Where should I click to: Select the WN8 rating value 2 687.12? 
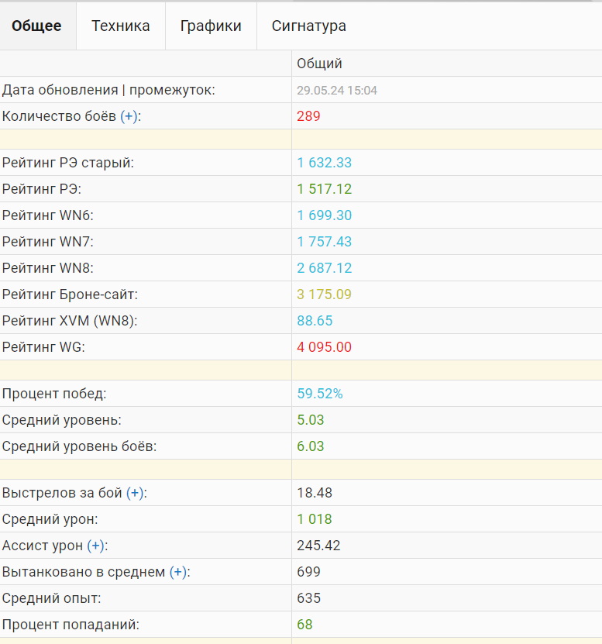click(x=324, y=268)
